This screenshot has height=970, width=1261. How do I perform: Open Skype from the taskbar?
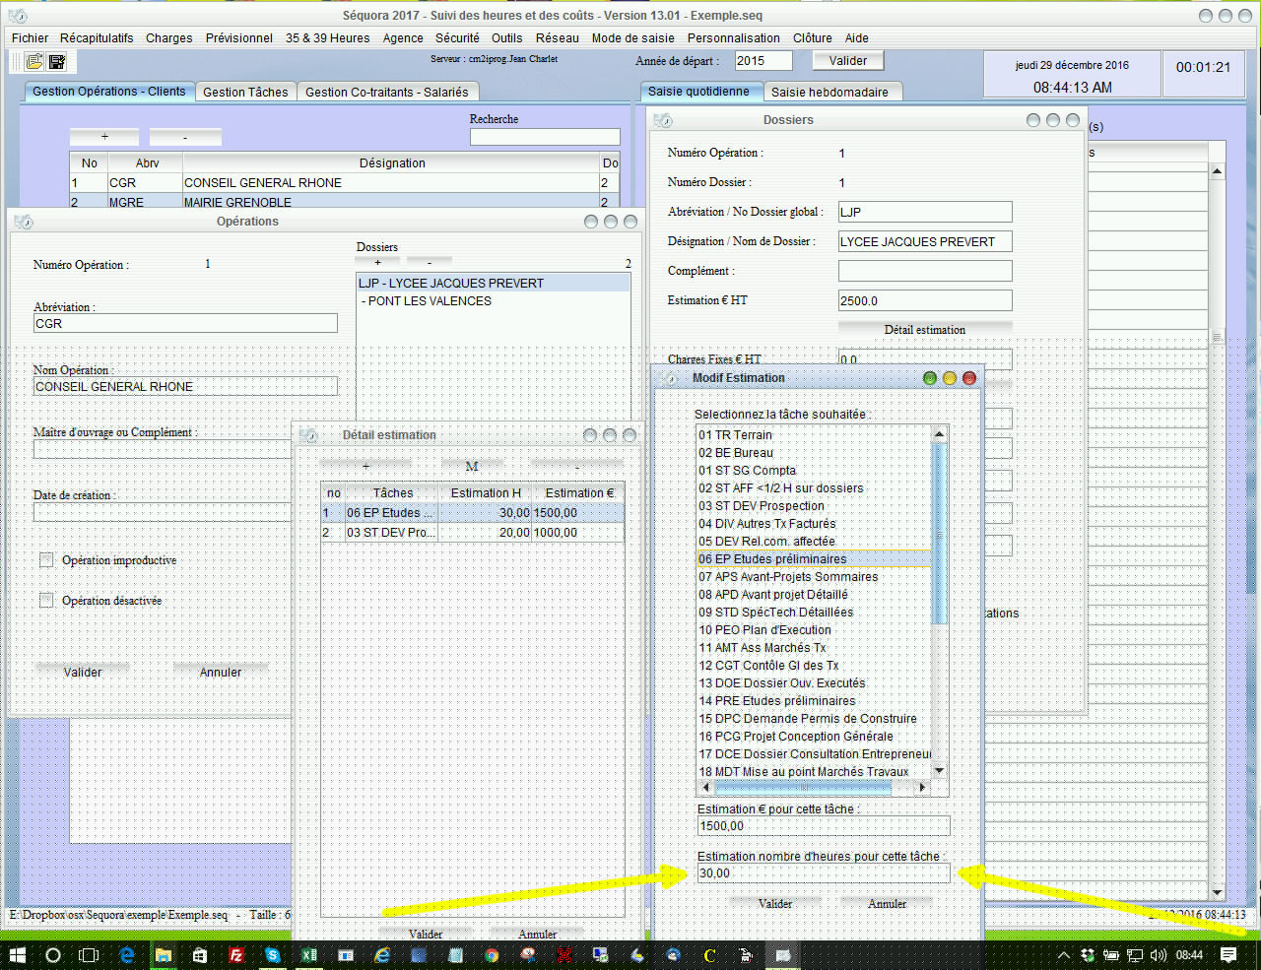272,954
